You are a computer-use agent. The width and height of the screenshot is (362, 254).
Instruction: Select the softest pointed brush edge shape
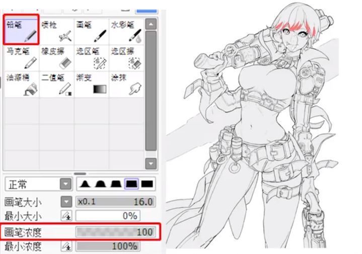tap(85, 184)
